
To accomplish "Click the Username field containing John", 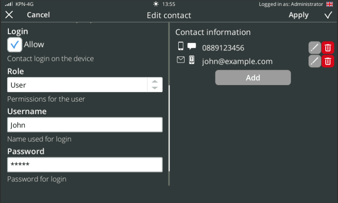I will coord(84,125).
